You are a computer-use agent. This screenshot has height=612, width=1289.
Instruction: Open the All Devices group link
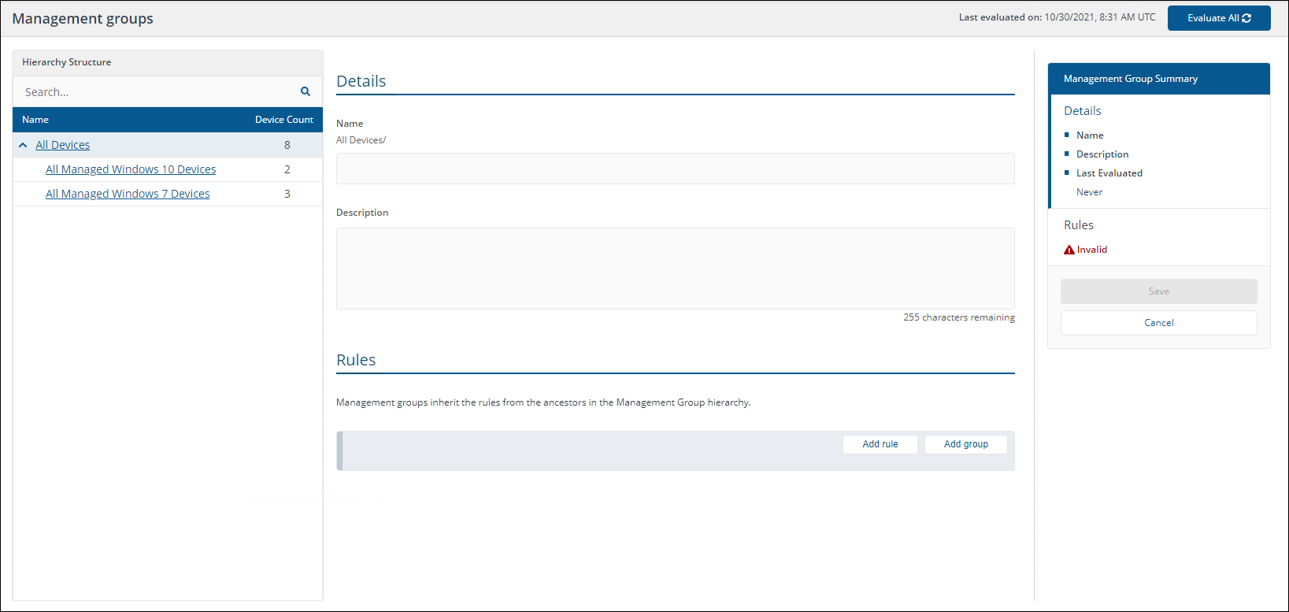(x=63, y=145)
